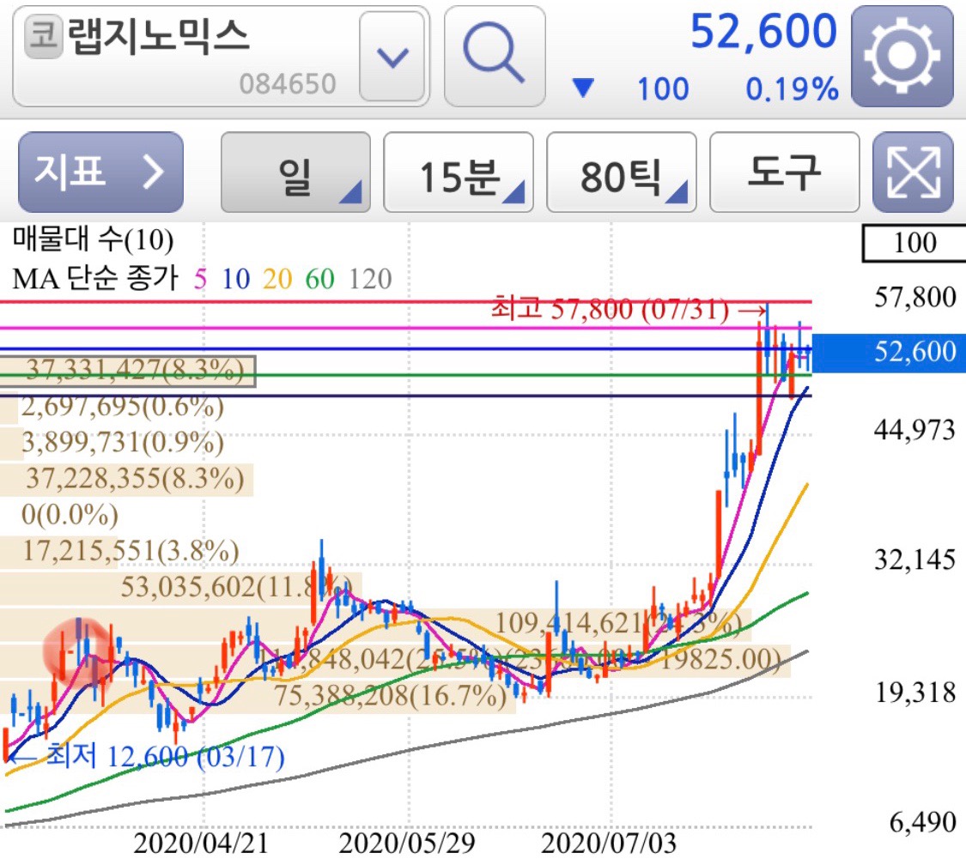
Task: Tap the 최저 12,600 (03/17) marker
Action: pyautogui.click(x=145, y=756)
